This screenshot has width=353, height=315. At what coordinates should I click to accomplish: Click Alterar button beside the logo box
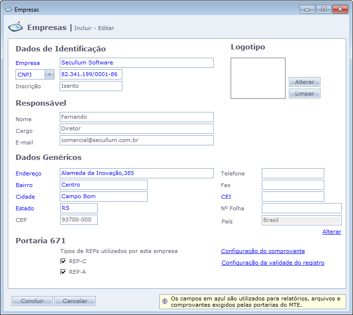pos(304,82)
